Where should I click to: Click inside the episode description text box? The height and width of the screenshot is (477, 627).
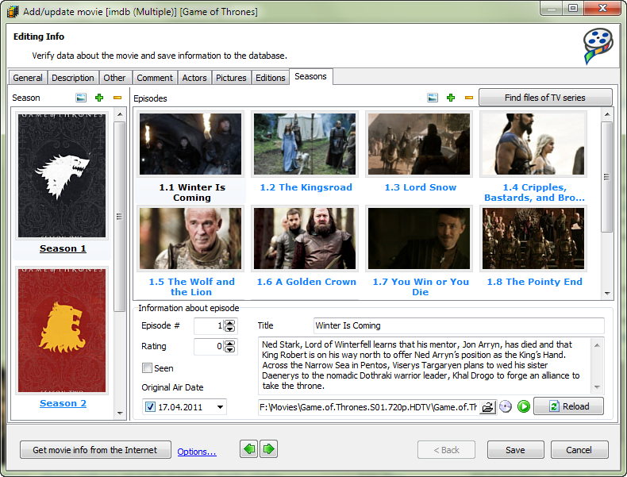(x=425, y=365)
